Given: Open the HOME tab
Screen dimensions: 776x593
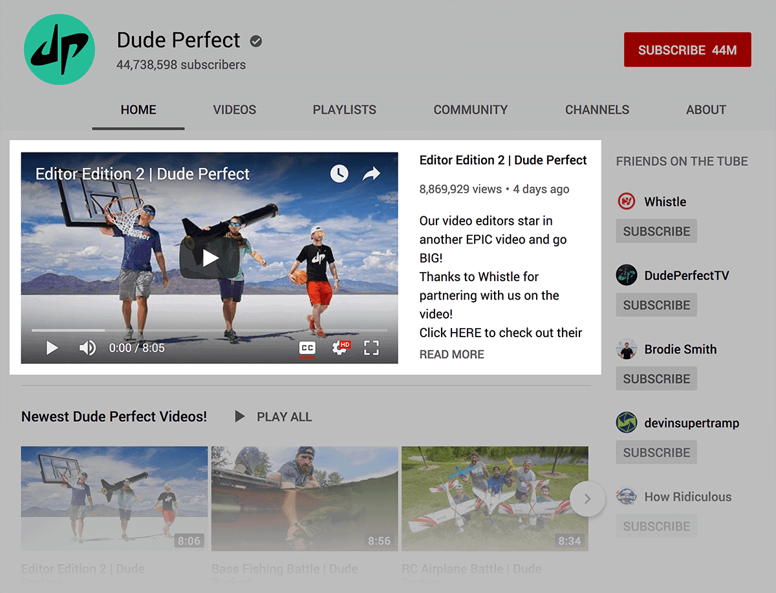Looking at the screenshot, I should tap(138, 110).
